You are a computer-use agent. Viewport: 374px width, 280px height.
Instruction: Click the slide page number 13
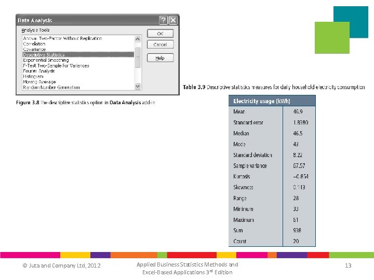tap(348, 265)
